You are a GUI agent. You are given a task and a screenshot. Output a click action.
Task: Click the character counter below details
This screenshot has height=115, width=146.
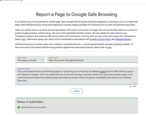coord(133,86)
